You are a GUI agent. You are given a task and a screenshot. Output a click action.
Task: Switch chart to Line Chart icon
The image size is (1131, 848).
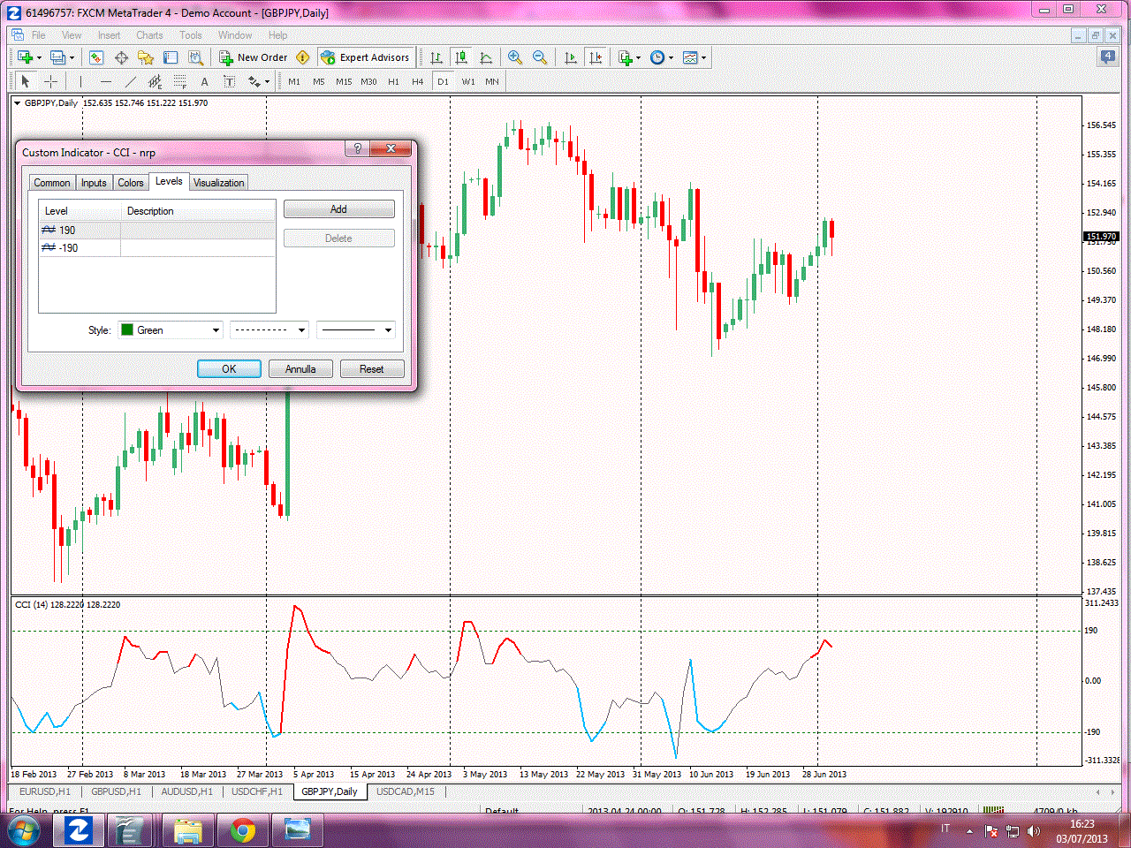[486, 57]
